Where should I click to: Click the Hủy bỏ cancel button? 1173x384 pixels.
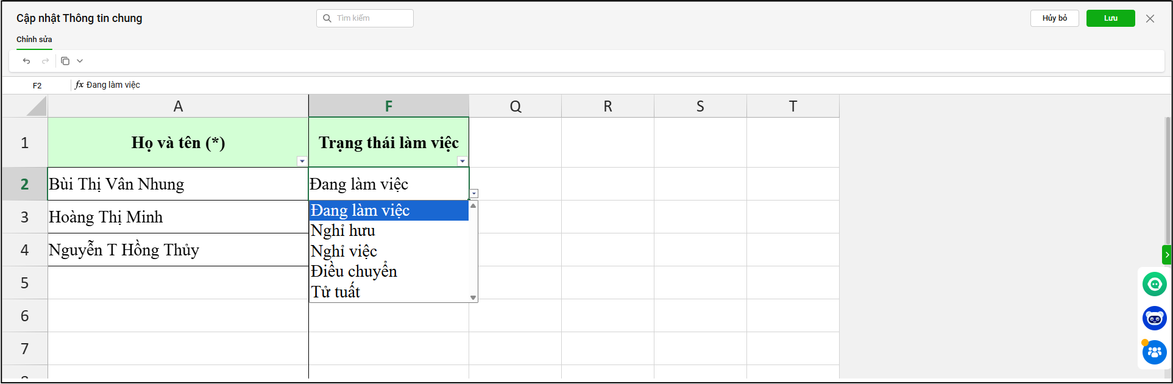click(1054, 18)
